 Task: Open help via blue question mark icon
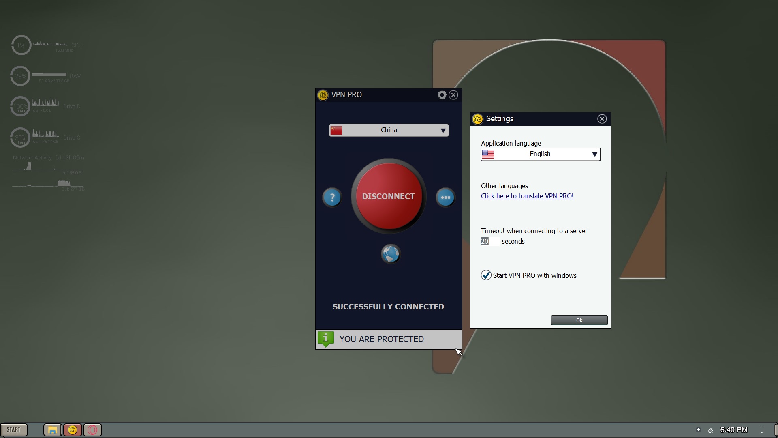pos(332,198)
